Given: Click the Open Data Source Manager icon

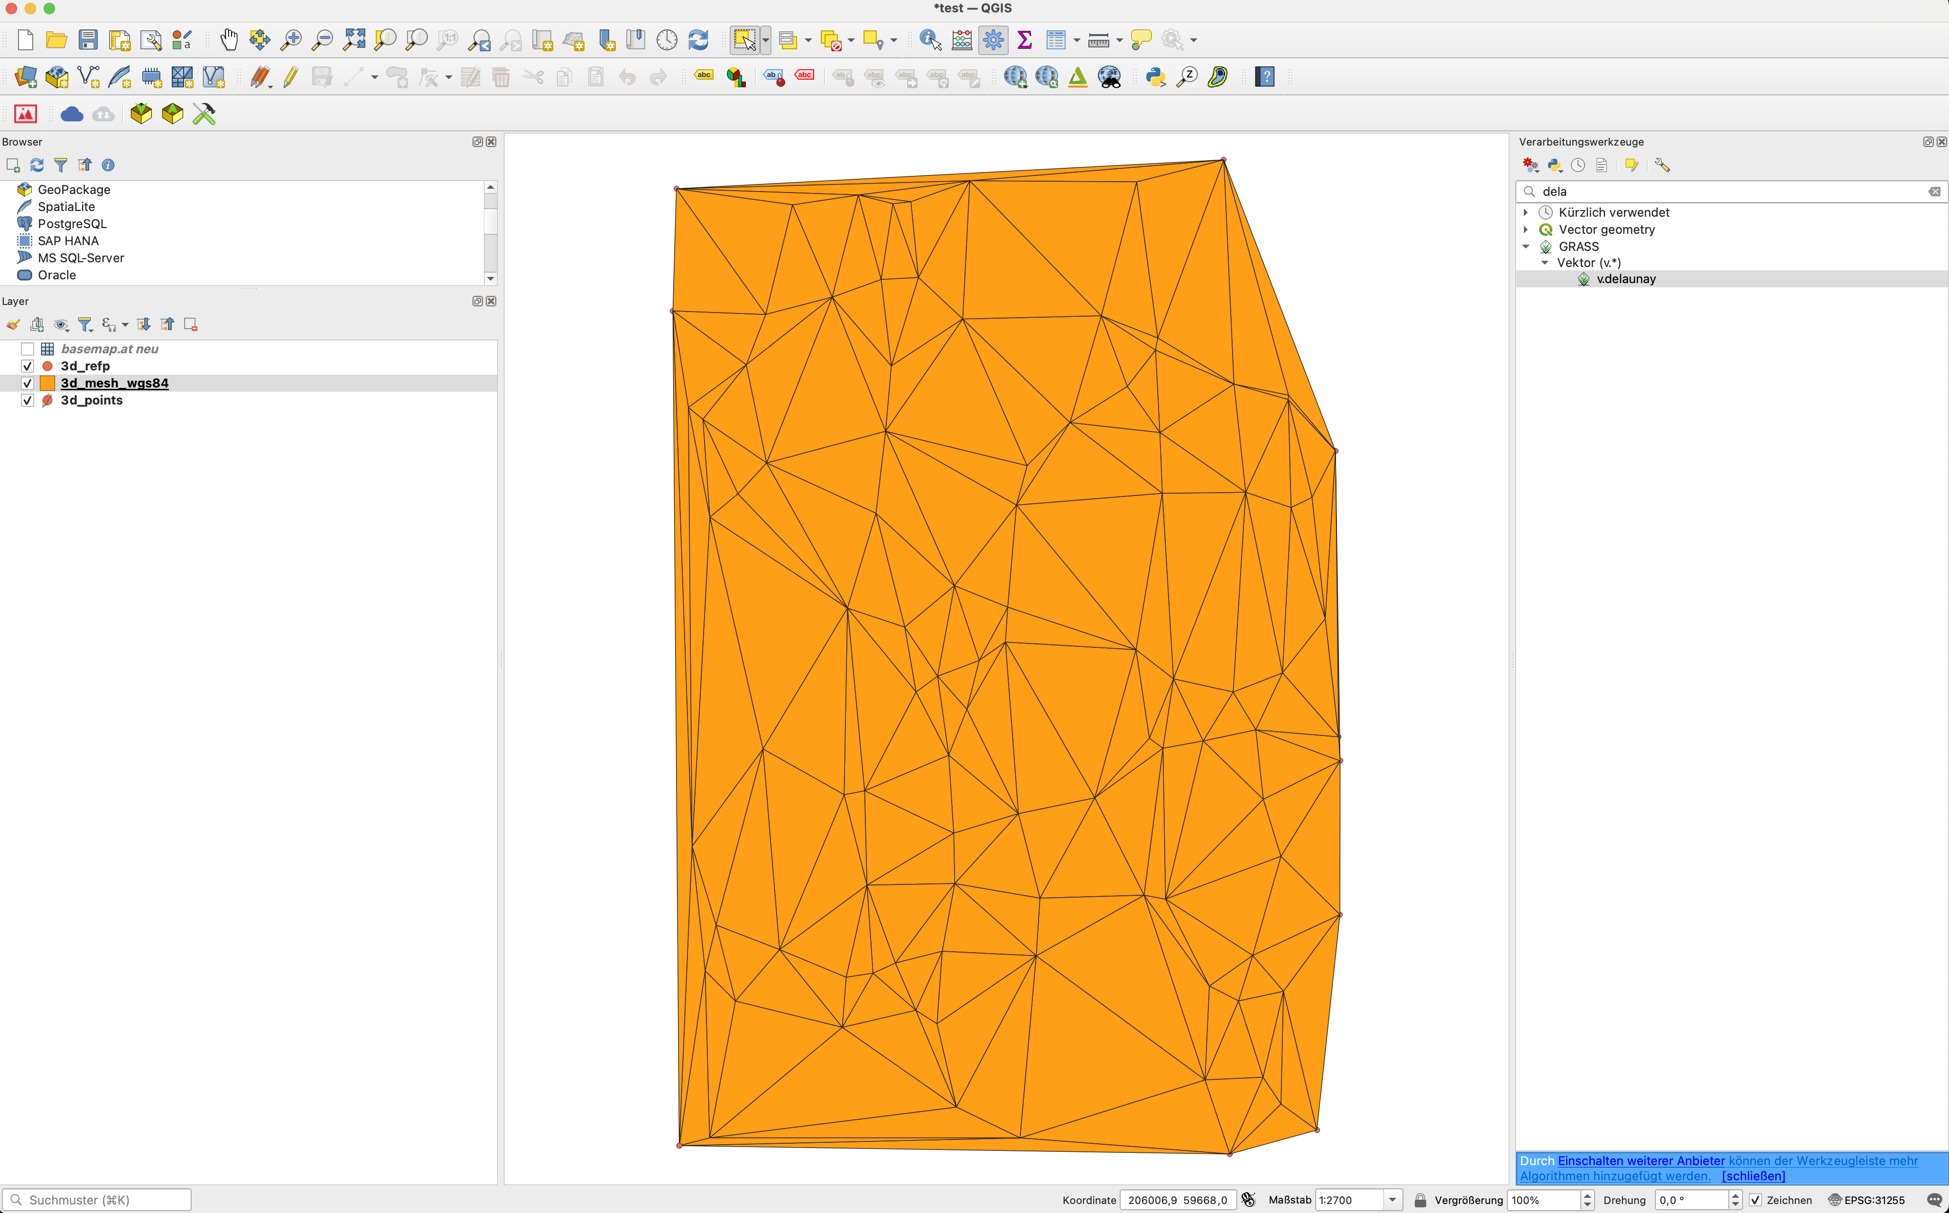Looking at the screenshot, I should click(26, 77).
